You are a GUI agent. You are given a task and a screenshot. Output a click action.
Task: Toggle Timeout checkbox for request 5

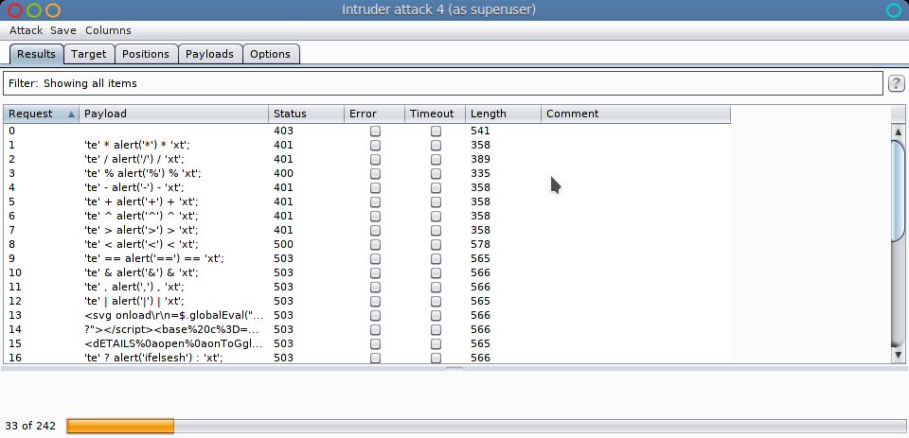coord(436,201)
